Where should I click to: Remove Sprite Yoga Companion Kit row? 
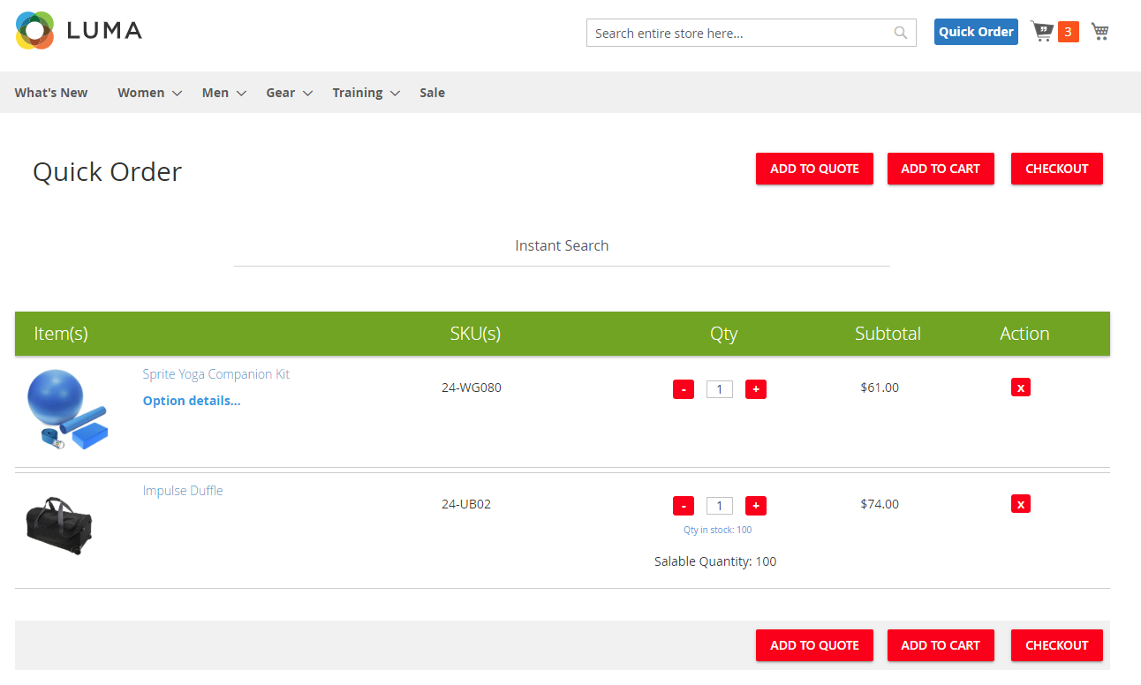1020,388
